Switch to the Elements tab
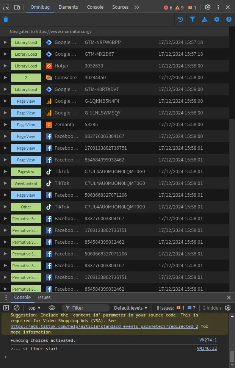The width and height of the screenshot is (235, 368). click(68, 7)
